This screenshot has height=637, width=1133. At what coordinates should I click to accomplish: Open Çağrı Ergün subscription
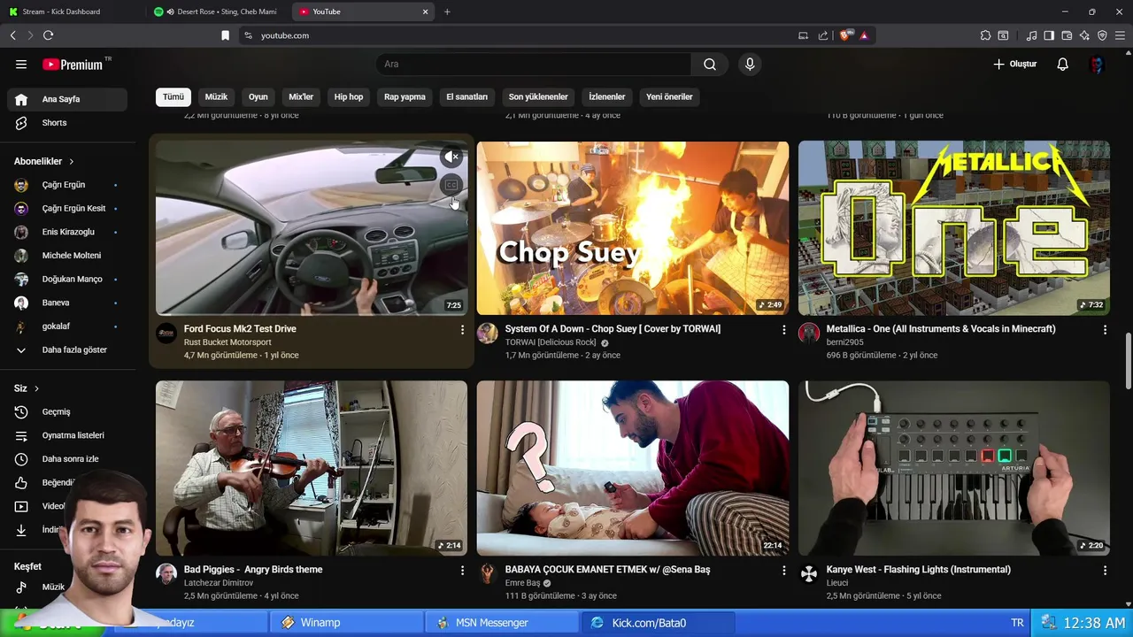coord(67,185)
